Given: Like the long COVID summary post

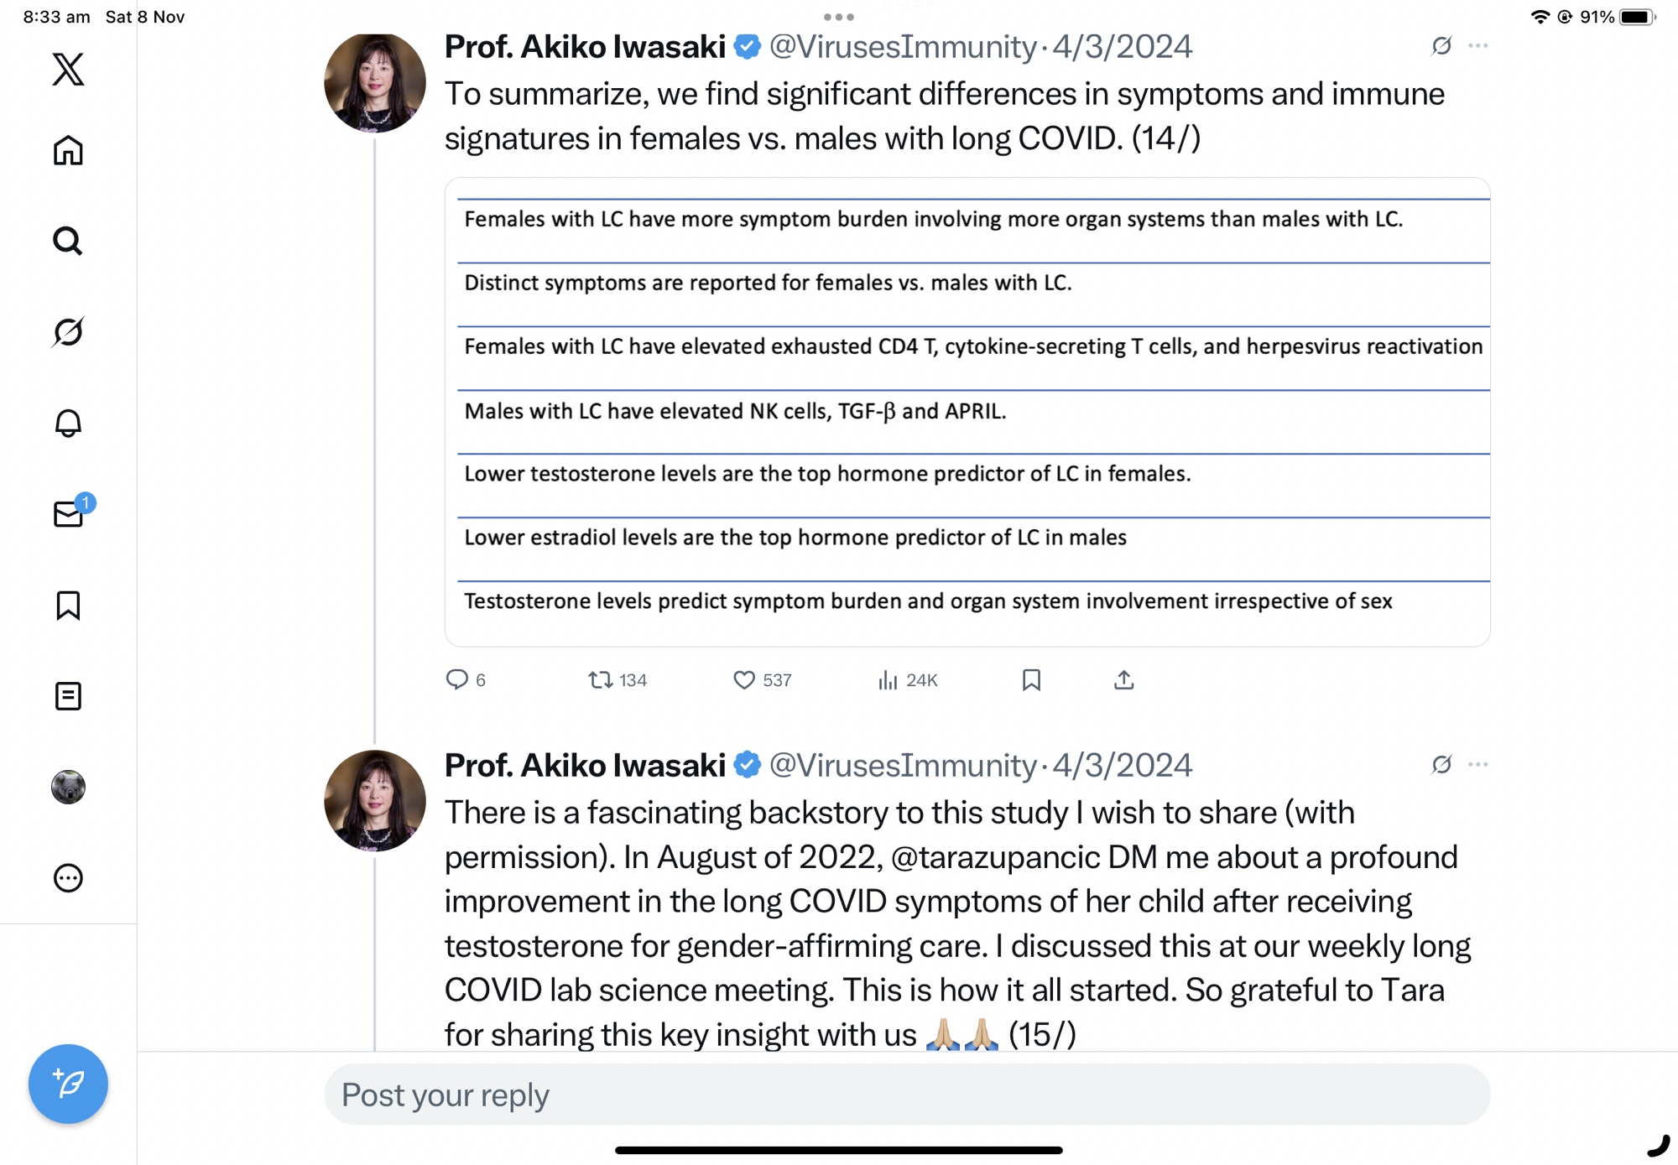Looking at the screenshot, I should tap(744, 680).
